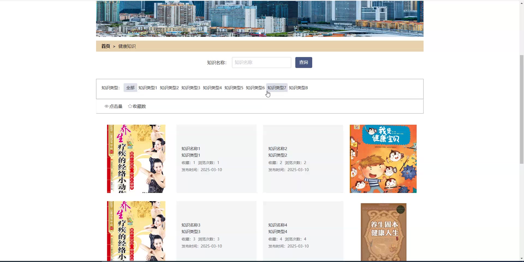
Task: Filter by 知识类型7
Action: pos(277,88)
